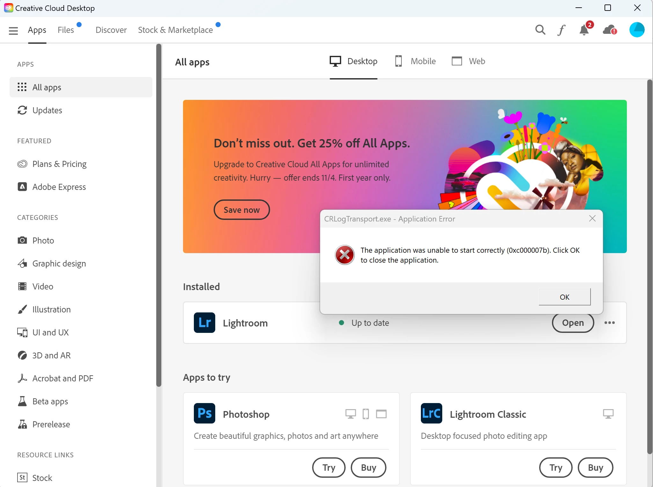Viewport: 653px width, 487px height.
Task: Click the Photoshop Ps app icon
Action: click(x=204, y=413)
